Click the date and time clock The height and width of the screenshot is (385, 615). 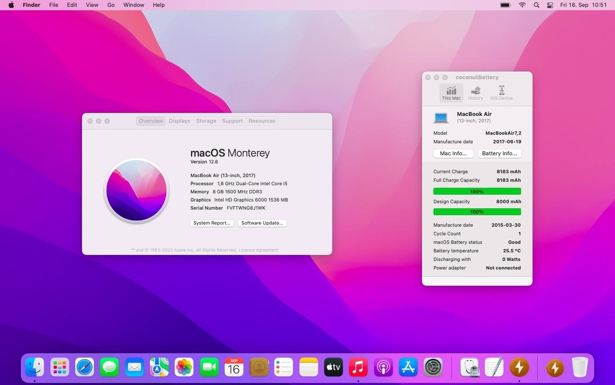click(x=583, y=5)
